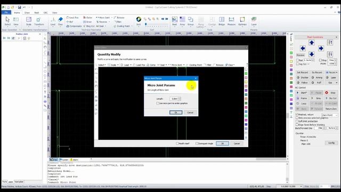Open the Scale tool in ribbon

(x=29, y=21)
